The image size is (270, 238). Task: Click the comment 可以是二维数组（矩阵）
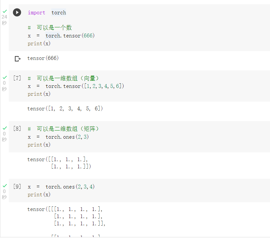point(67,129)
